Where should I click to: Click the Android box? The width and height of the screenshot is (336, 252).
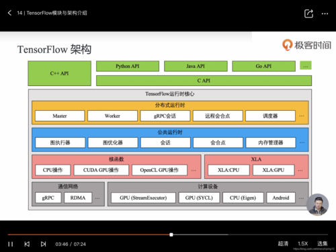click(281, 198)
